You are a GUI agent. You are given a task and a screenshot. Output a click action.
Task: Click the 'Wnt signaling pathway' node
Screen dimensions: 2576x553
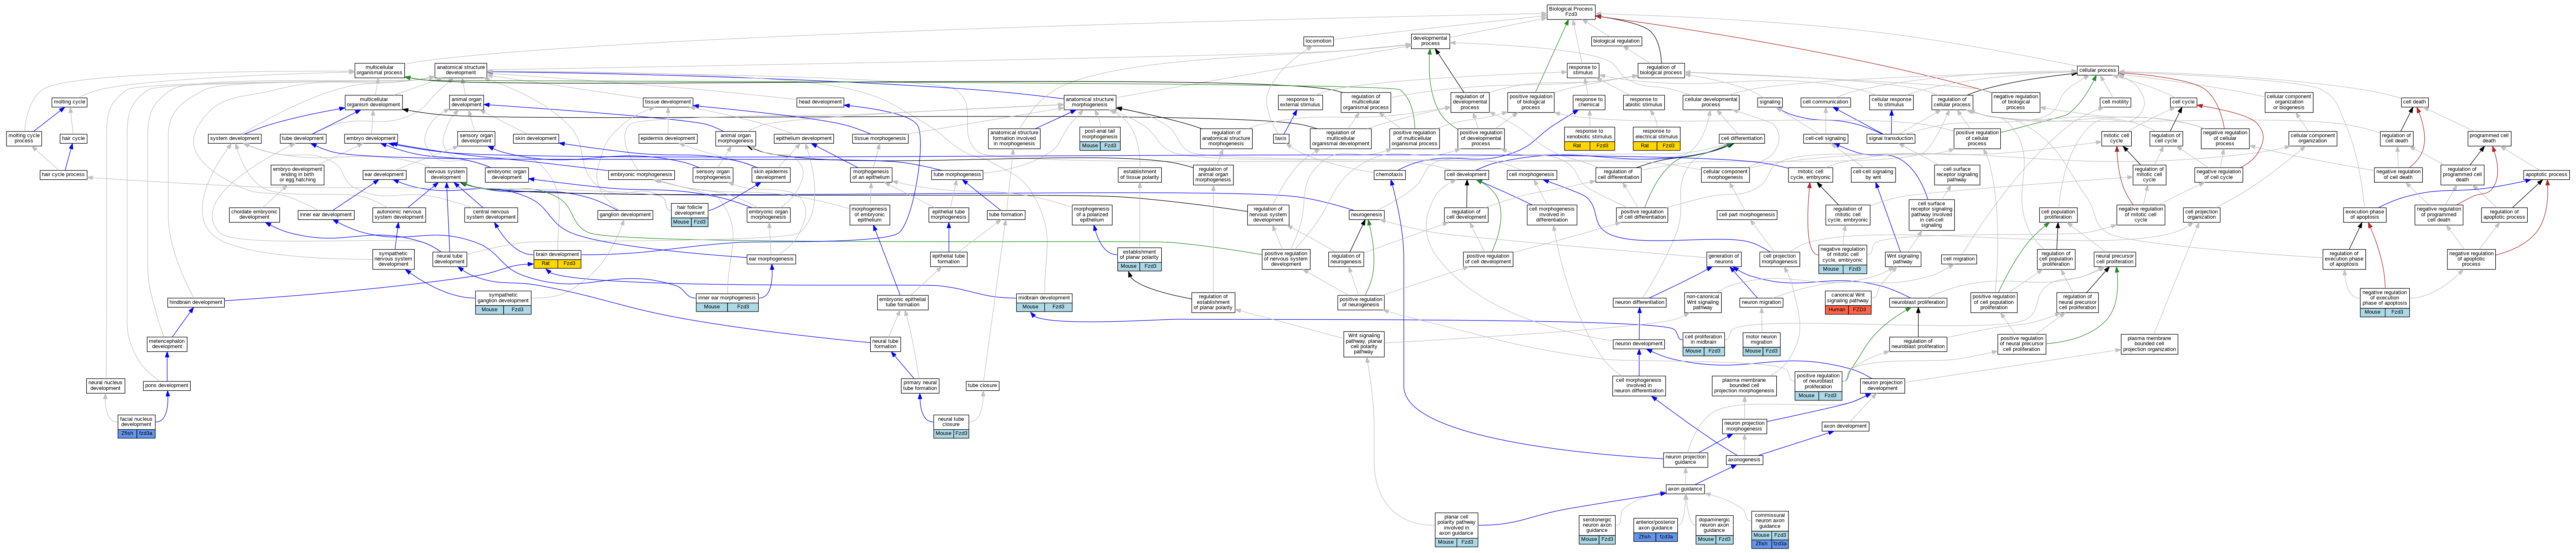click(1903, 259)
